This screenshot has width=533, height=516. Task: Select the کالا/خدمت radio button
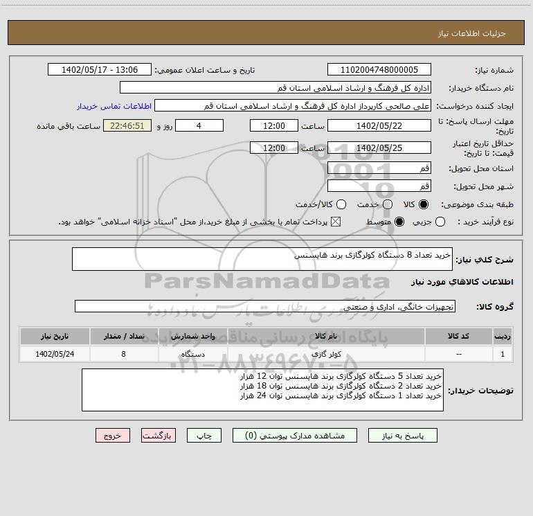341,204
